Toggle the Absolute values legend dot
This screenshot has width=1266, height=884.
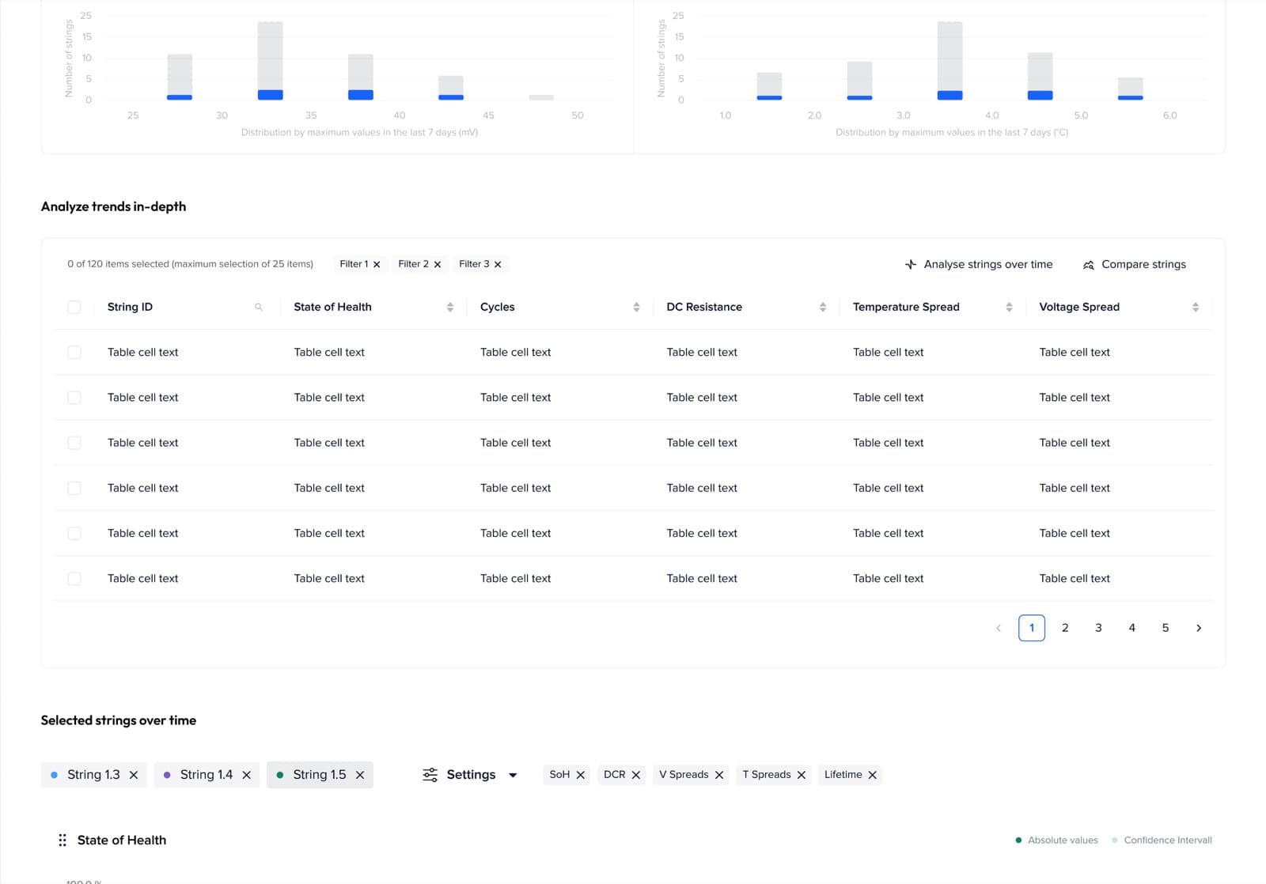(x=1018, y=841)
